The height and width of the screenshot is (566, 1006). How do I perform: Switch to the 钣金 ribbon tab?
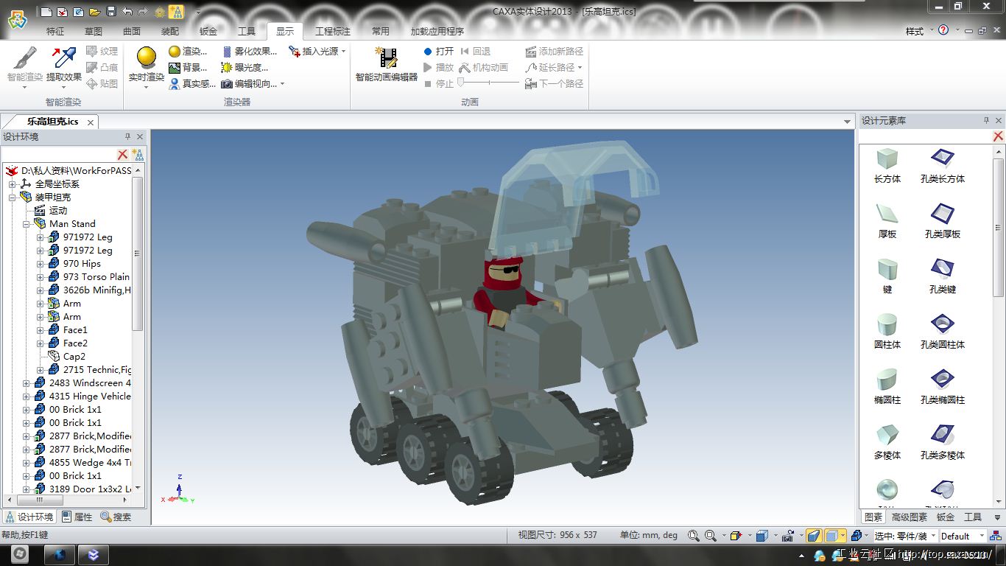(208, 31)
